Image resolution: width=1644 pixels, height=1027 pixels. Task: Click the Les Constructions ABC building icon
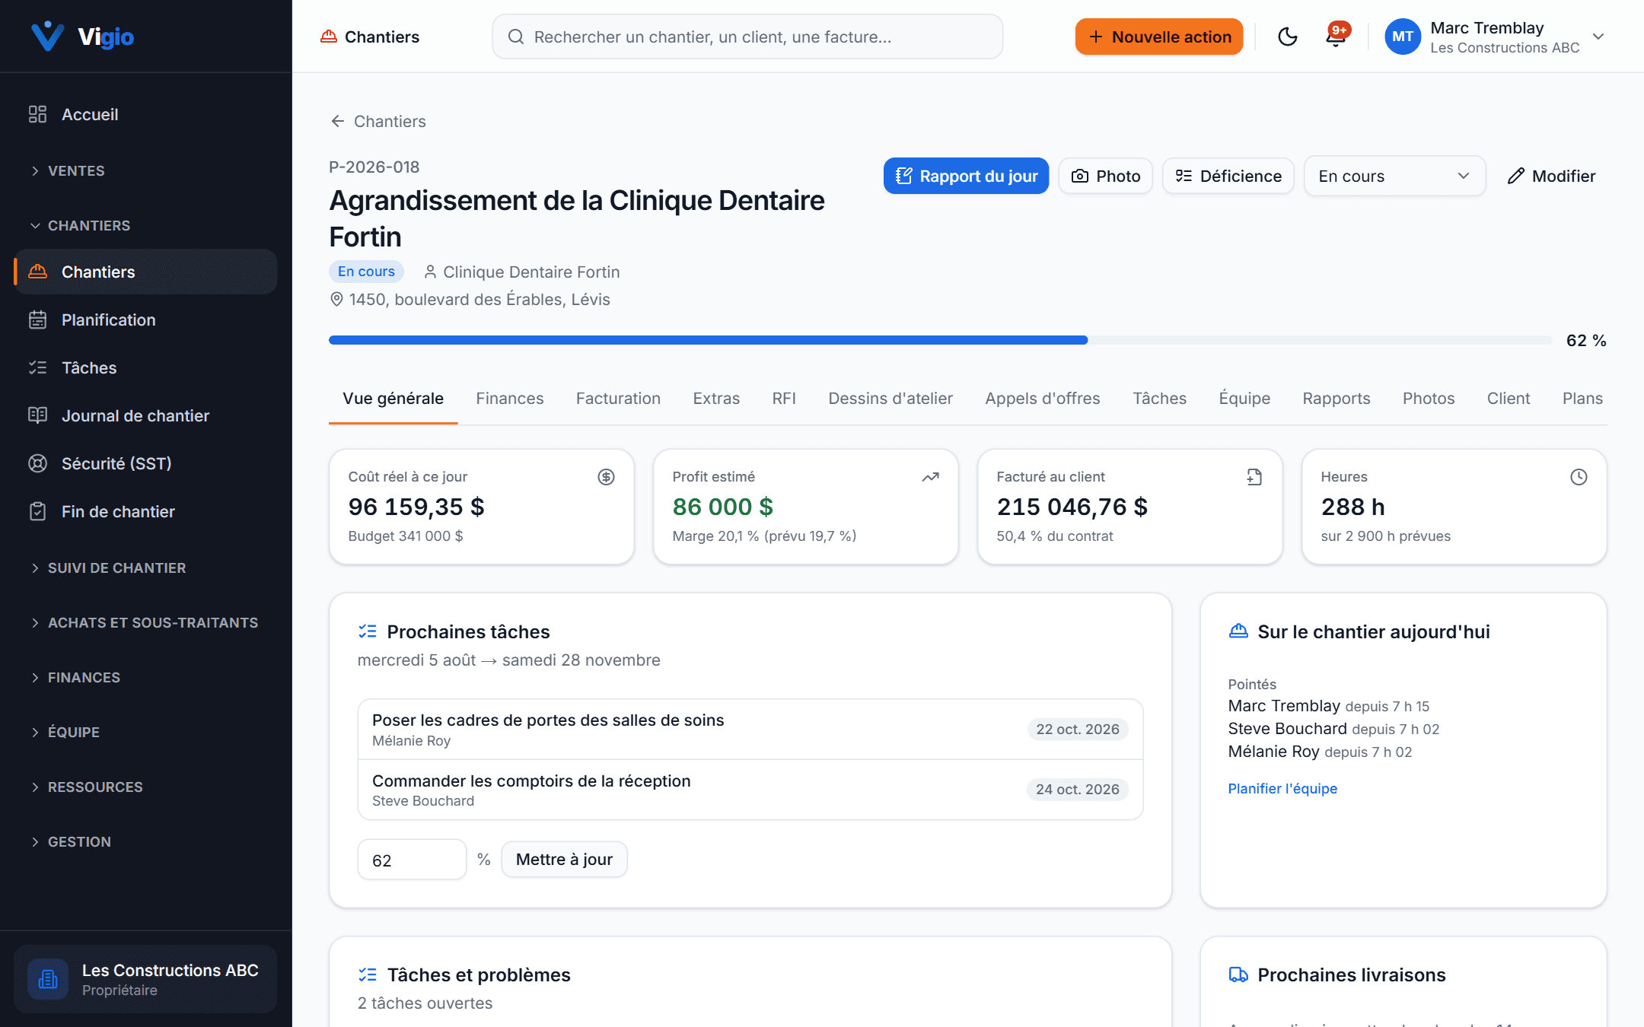click(x=48, y=979)
